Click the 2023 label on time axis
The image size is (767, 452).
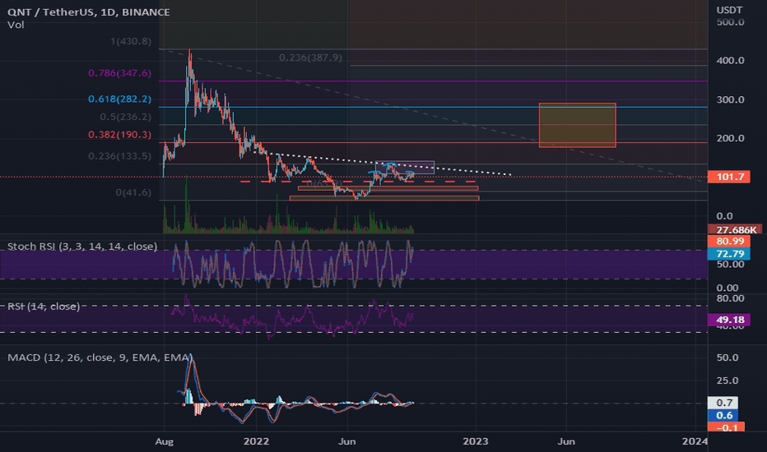476,441
